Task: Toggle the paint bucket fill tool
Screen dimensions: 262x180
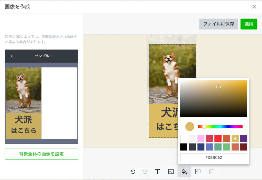Action: (x=184, y=172)
